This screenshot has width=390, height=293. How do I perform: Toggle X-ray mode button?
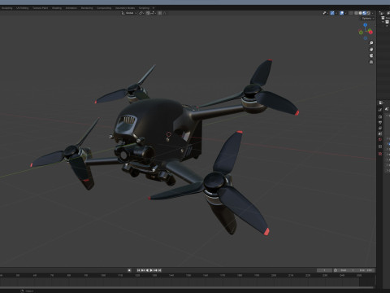point(351,13)
